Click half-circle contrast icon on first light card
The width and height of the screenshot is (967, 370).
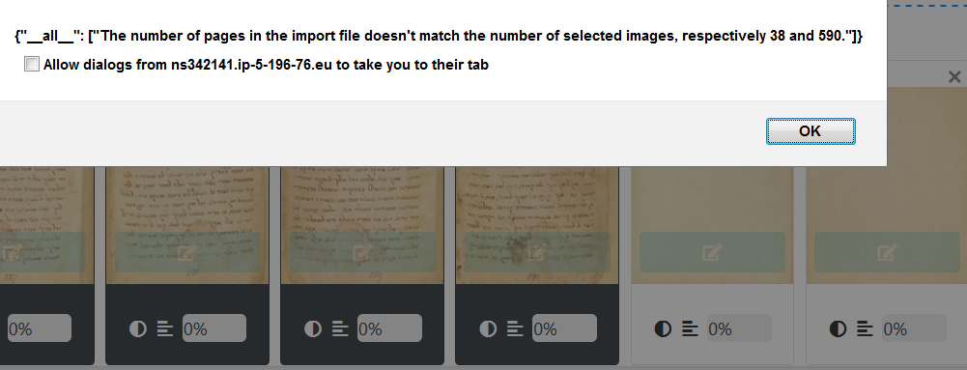[663, 328]
